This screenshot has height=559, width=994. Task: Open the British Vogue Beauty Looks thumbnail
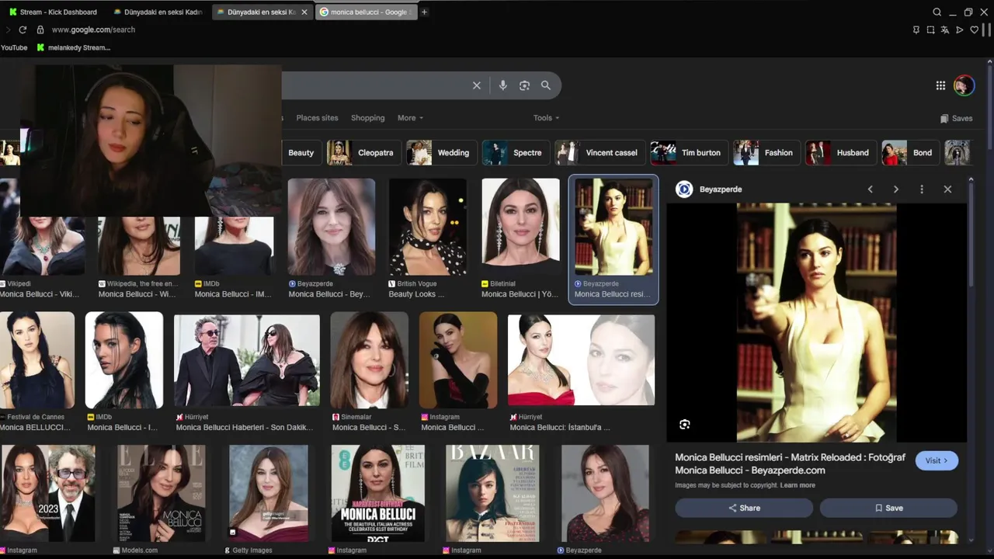point(428,227)
